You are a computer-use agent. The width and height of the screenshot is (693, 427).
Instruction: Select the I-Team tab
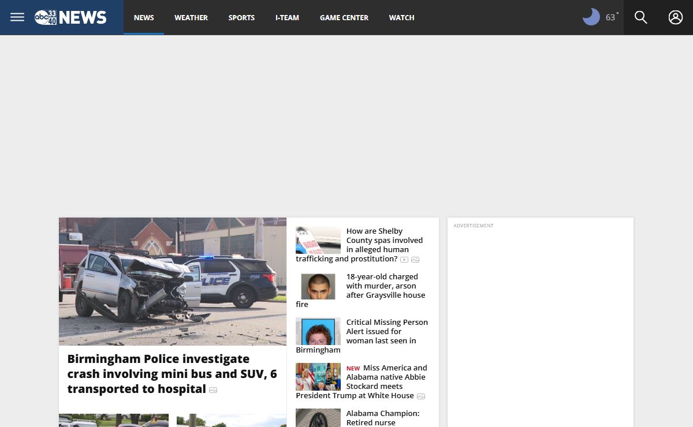pyautogui.click(x=287, y=17)
